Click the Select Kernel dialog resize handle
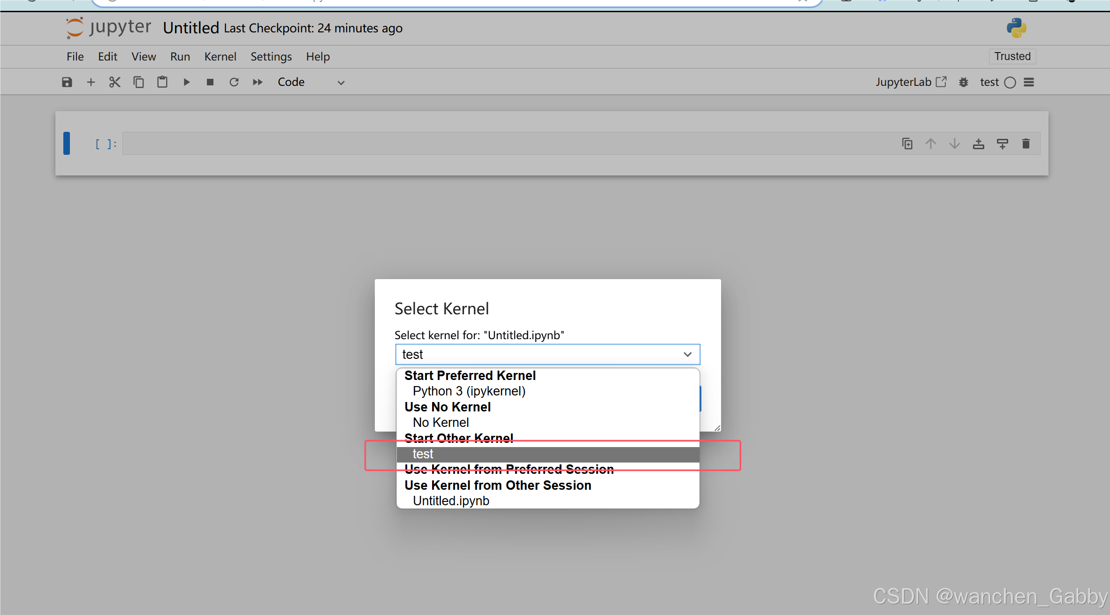The height and width of the screenshot is (615, 1110). (x=717, y=428)
